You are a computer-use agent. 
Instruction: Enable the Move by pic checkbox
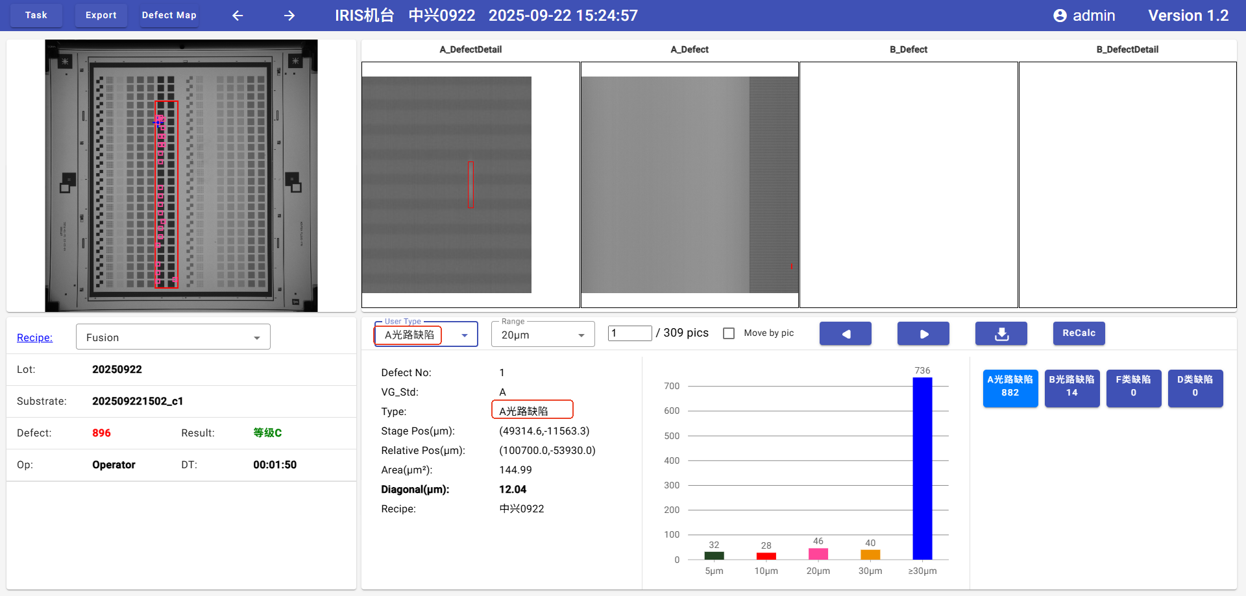coord(729,333)
